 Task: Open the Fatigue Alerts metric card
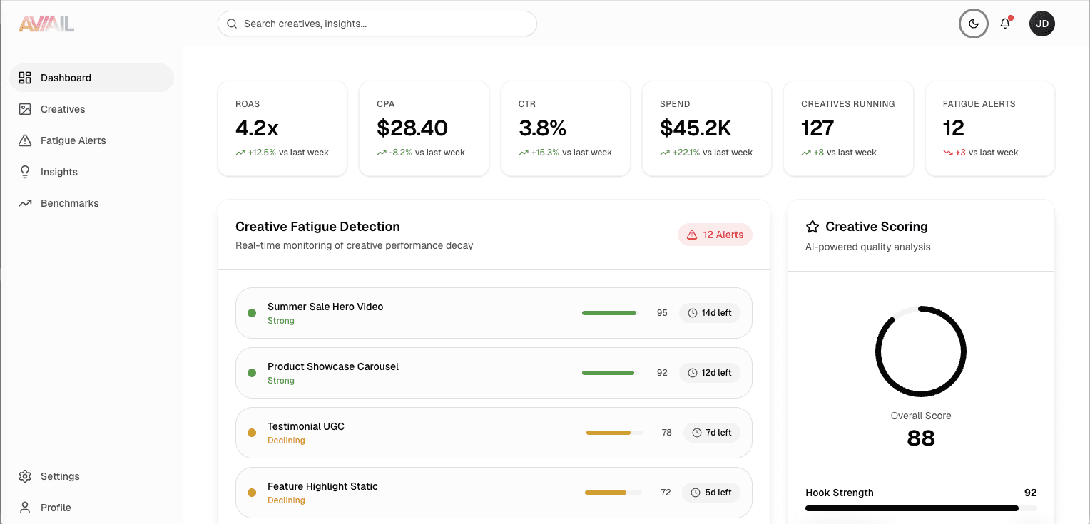click(989, 128)
